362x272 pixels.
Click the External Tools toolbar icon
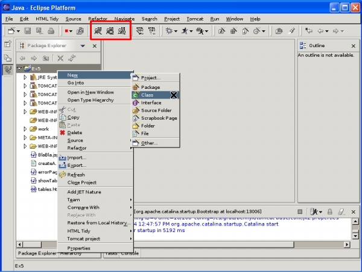[200, 31]
